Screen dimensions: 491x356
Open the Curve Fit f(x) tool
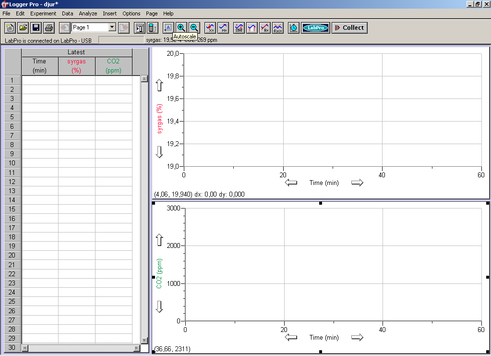point(278,27)
